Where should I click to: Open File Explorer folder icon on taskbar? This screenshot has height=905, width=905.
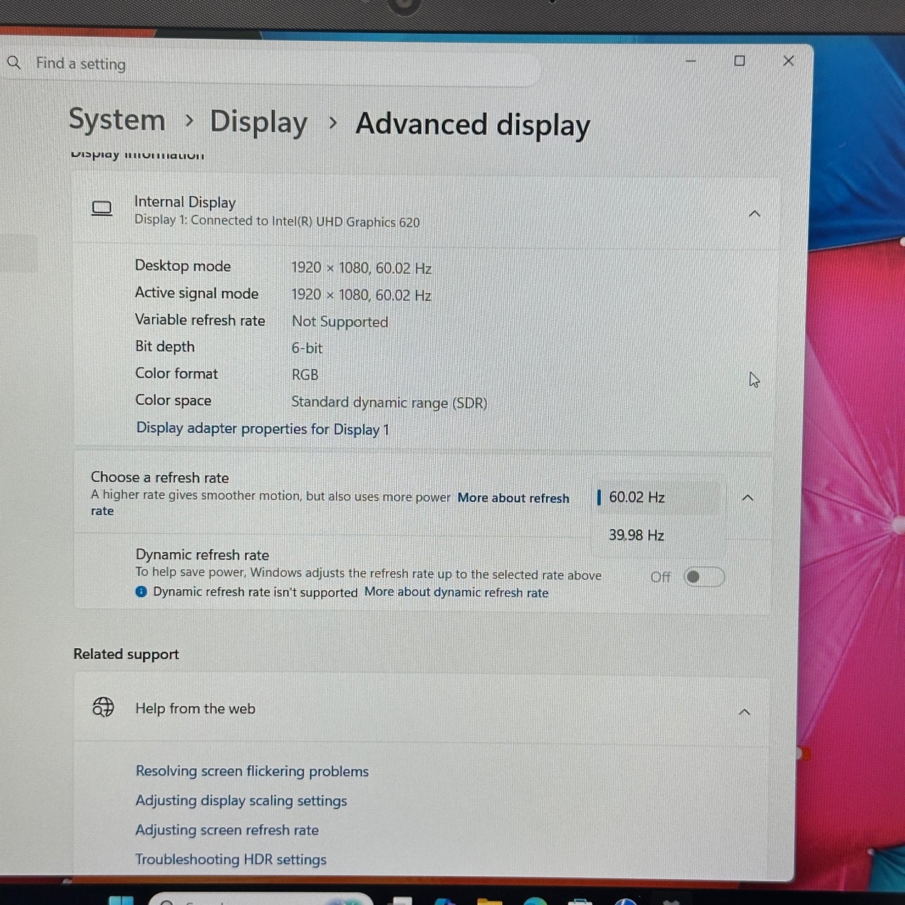489,901
